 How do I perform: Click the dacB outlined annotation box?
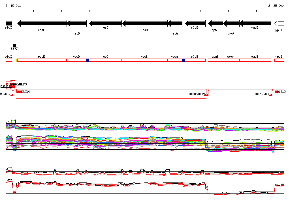pos(255,60)
